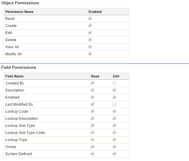Screen dimensions: 189x161
Task: Toggle the Modify All permission checkbox
Action: point(90,54)
